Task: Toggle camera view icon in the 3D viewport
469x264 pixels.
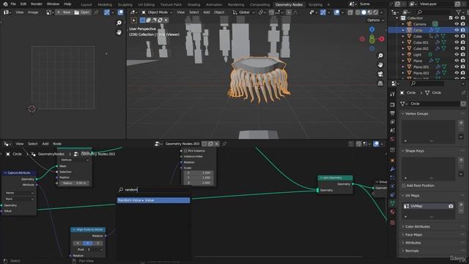Action: (380, 74)
